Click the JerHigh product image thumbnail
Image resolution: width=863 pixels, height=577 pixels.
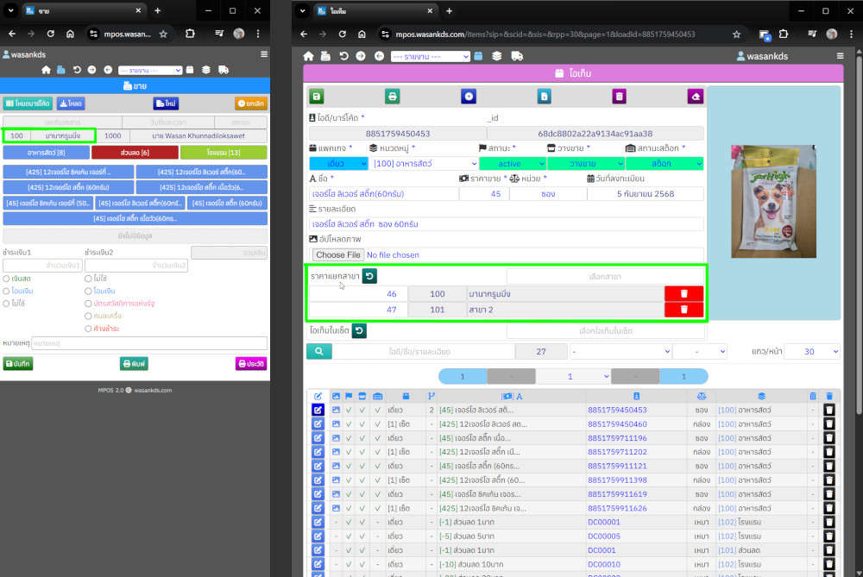[x=773, y=201]
